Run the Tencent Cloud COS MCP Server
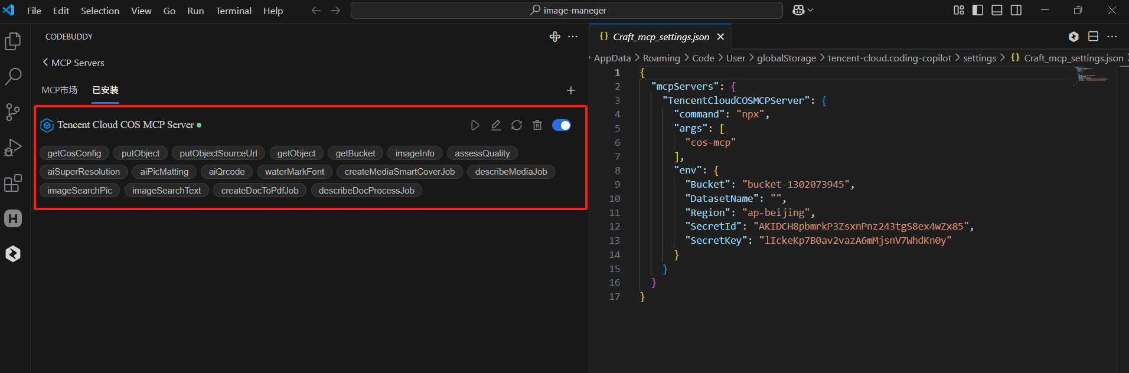Image resolution: width=1129 pixels, height=373 pixels. tap(475, 125)
